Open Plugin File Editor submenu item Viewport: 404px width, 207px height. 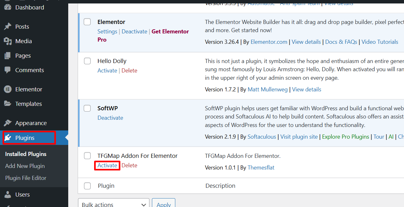pos(26,178)
